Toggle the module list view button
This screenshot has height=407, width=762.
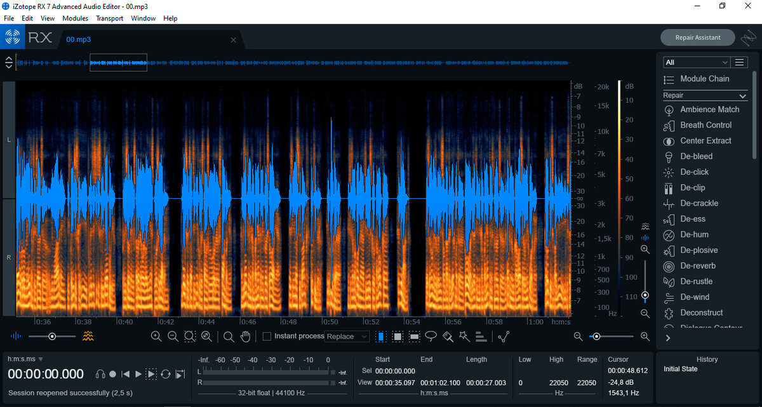(739, 62)
